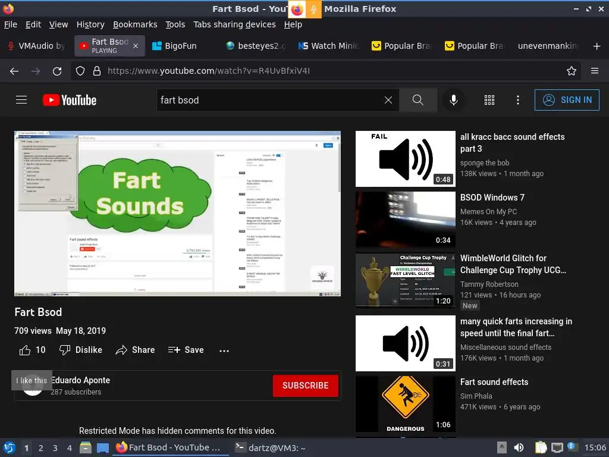Viewport: 609px width, 457px height.
Task: Share the Fart Bsod video
Action: (x=135, y=350)
